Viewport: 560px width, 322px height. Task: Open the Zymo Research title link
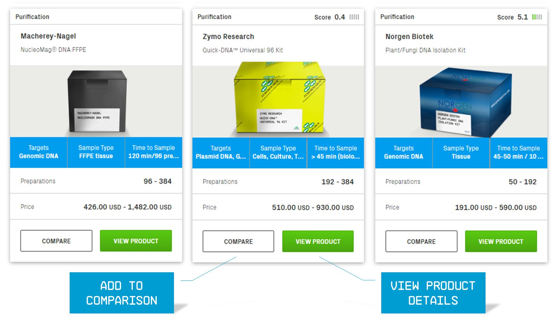[229, 36]
